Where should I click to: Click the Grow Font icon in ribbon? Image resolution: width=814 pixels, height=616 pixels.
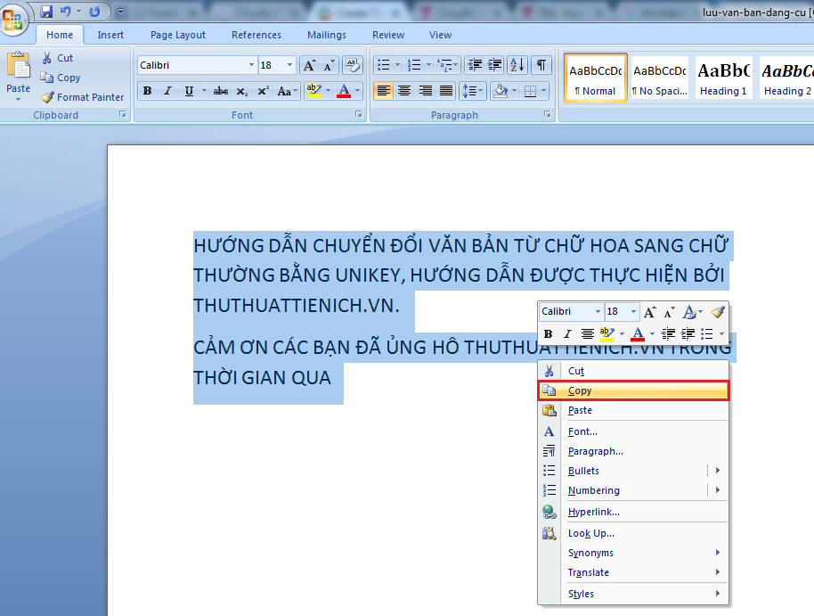309,65
